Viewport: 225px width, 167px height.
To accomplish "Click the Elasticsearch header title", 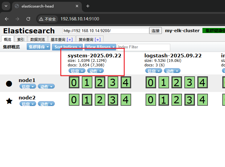I will point(29,31).
